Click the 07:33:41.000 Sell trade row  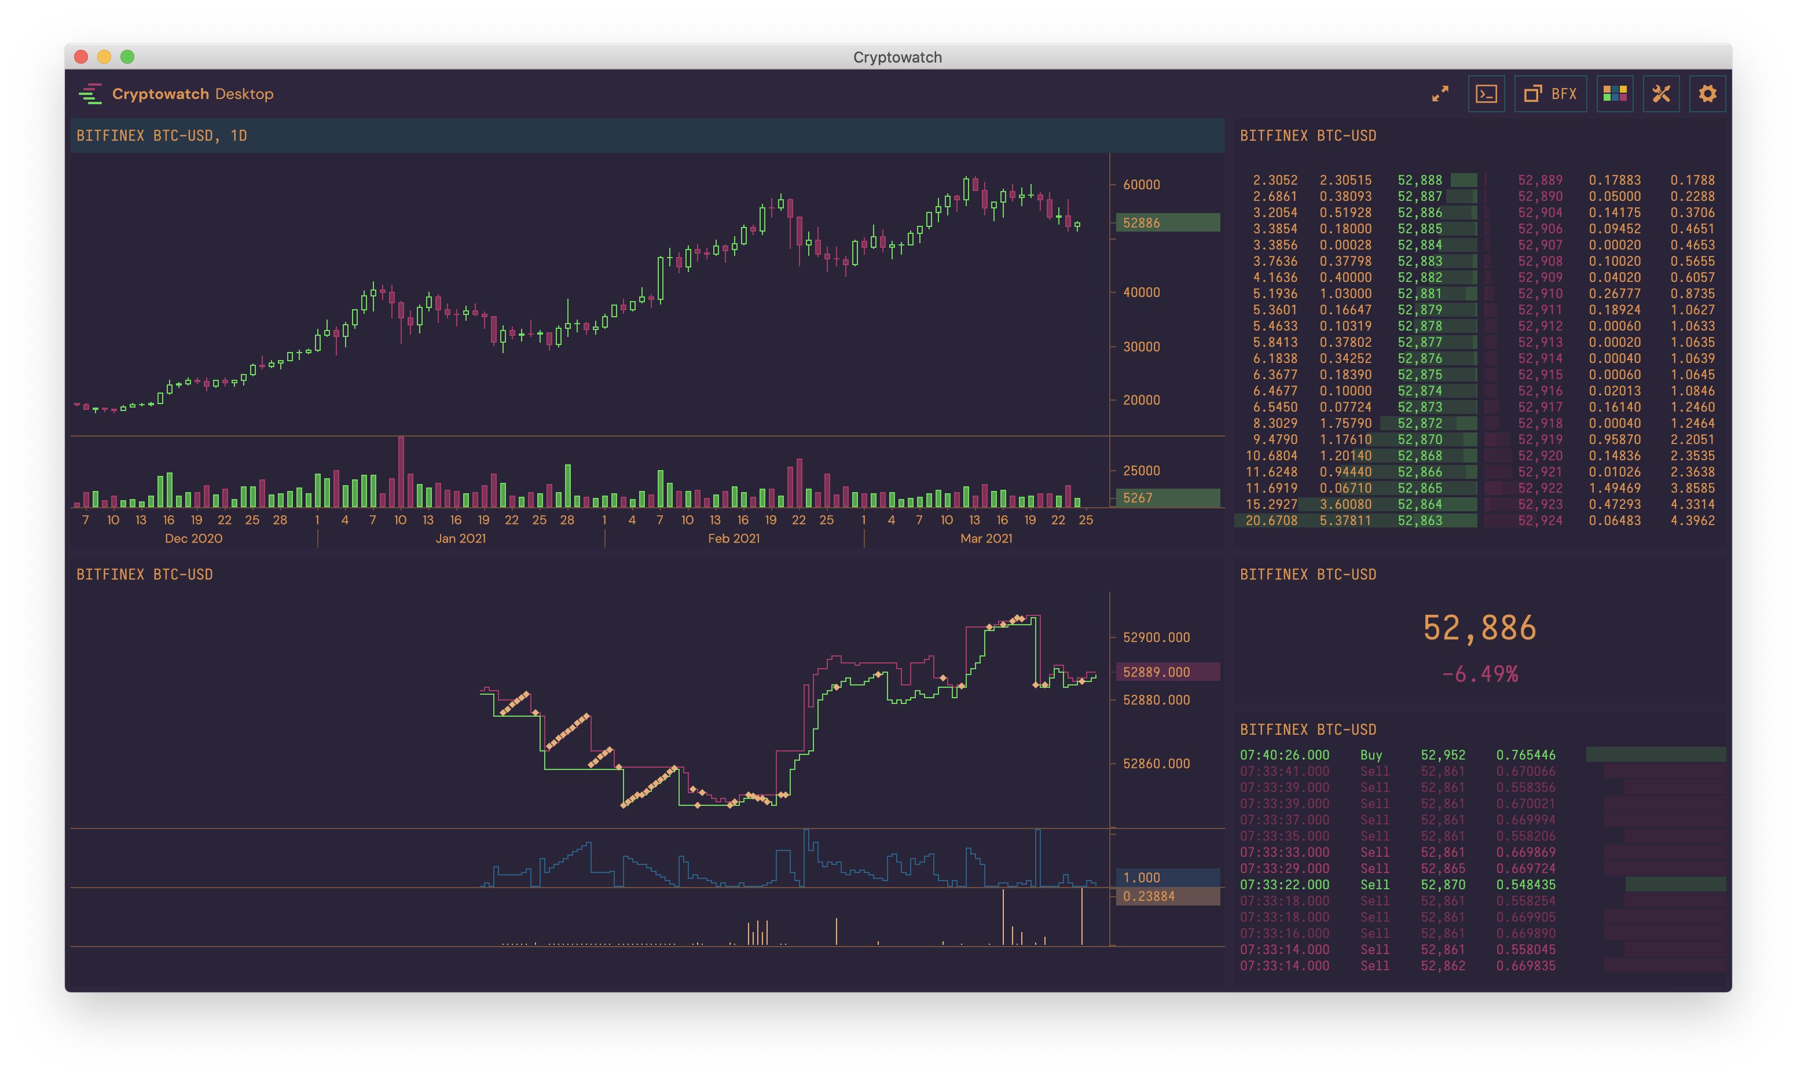tap(1481, 771)
